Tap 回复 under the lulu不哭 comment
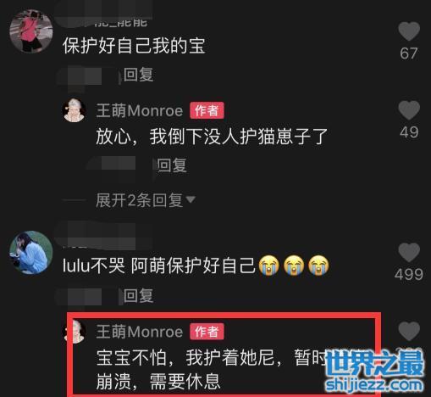 point(138,296)
